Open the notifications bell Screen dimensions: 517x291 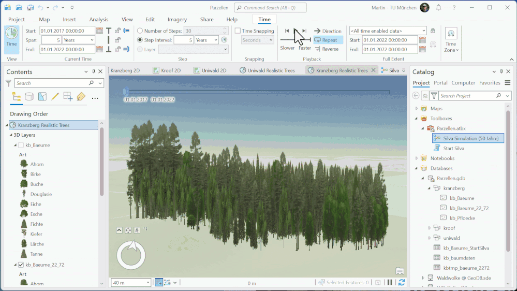click(439, 8)
